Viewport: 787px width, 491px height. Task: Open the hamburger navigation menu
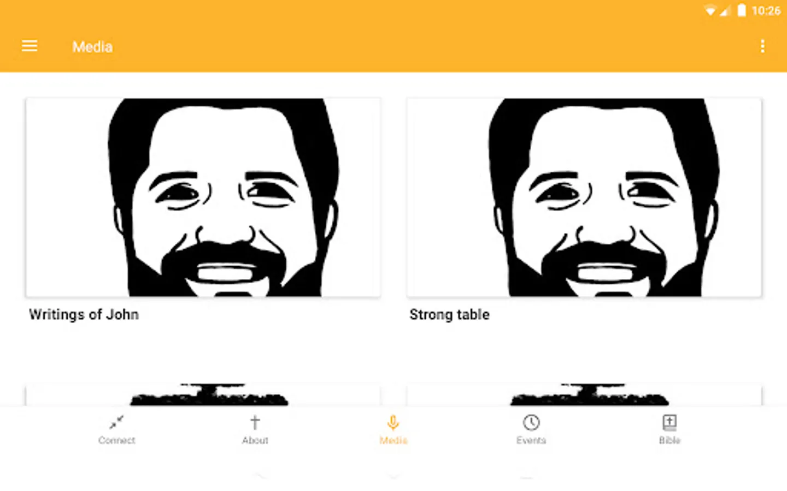[x=30, y=46]
